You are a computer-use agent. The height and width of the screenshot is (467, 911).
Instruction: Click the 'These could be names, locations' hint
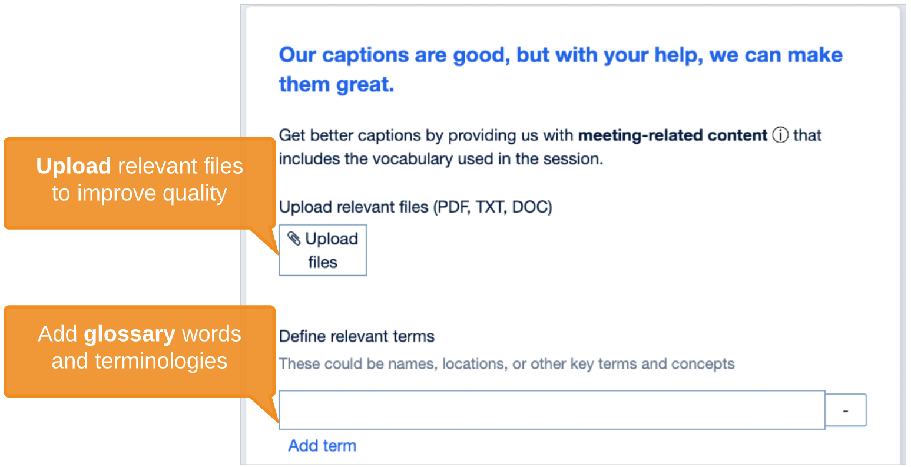(x=506, y=364)
